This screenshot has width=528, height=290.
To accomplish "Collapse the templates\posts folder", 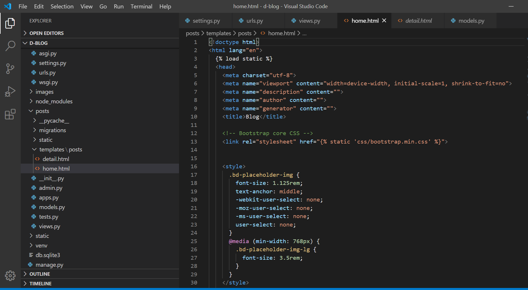I will point(34,149).
